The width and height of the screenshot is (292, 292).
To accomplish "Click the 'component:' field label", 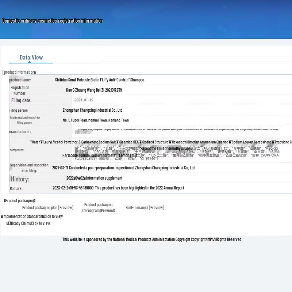I will pyautogui.click(x=16, y=150).
